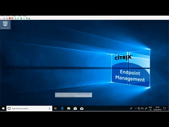This screenshot has width=169, height=127.
Task: Click the last toolbar icon after the monitors icon
Action: tap(29, 18)
